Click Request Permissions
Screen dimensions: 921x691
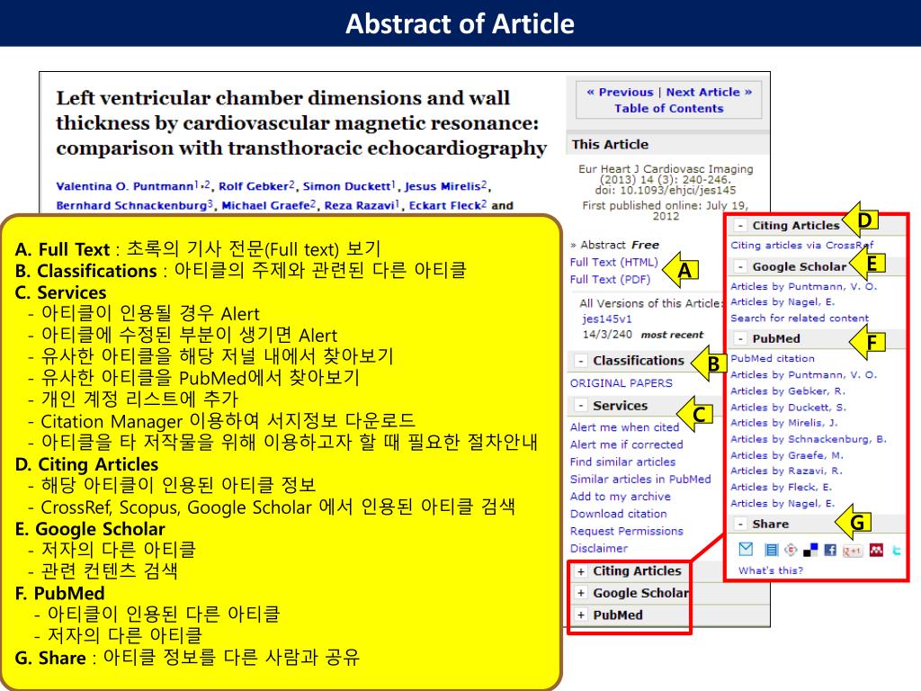(626, 531)
